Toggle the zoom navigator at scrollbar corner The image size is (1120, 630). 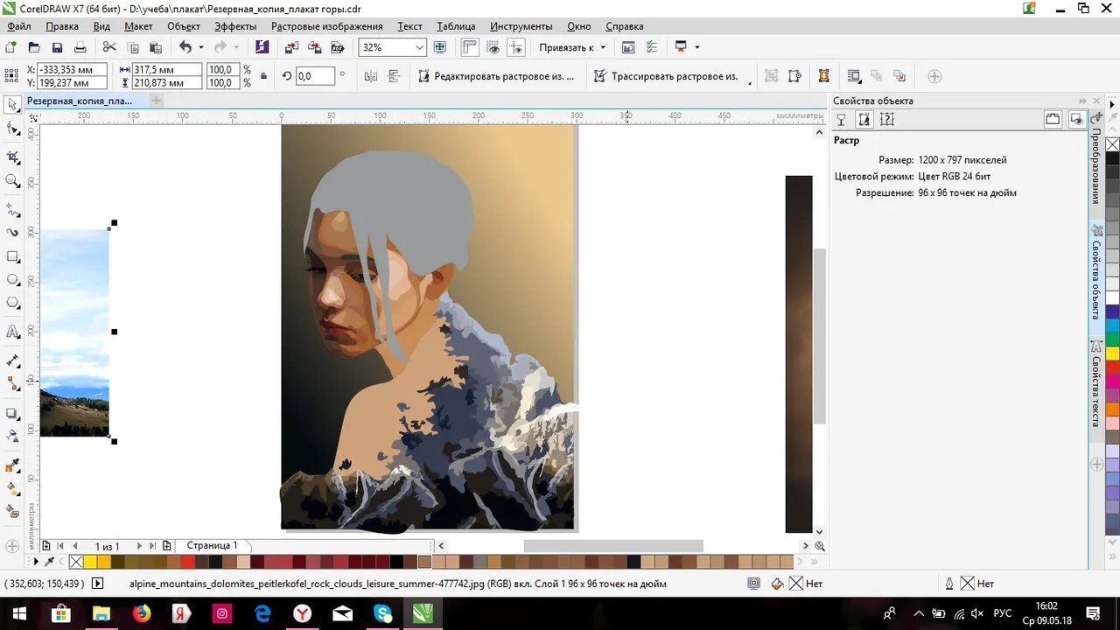[x=819, y=546]
